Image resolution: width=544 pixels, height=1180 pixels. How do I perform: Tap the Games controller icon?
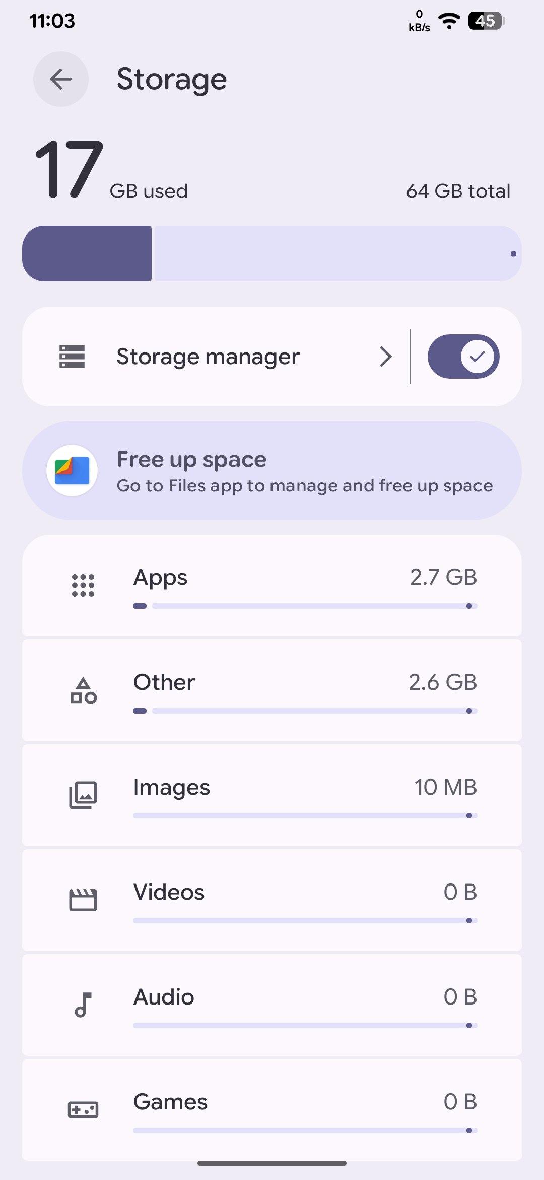(x=83, y=1110)
